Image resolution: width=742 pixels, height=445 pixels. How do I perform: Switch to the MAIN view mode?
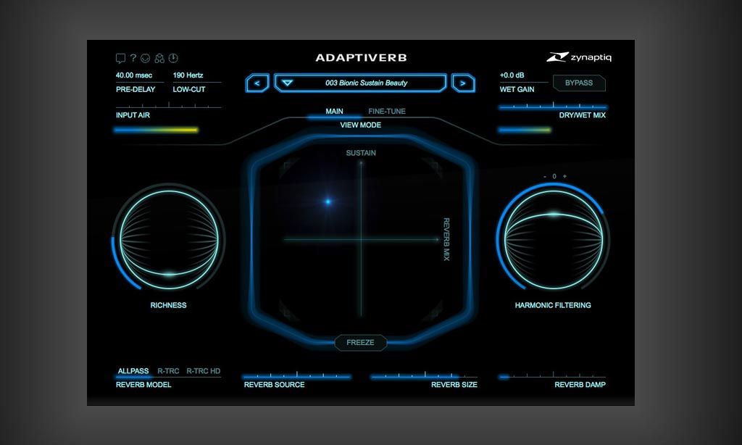(334, 112)
